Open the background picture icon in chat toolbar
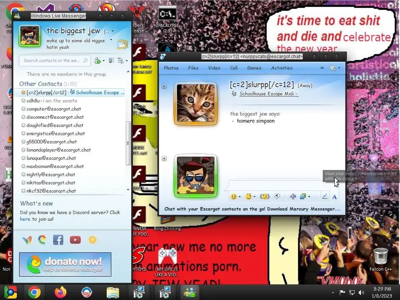400x300 pixels. pos(303,196)
